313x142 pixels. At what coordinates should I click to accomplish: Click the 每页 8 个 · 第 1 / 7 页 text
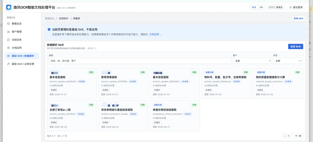point(57,136)
